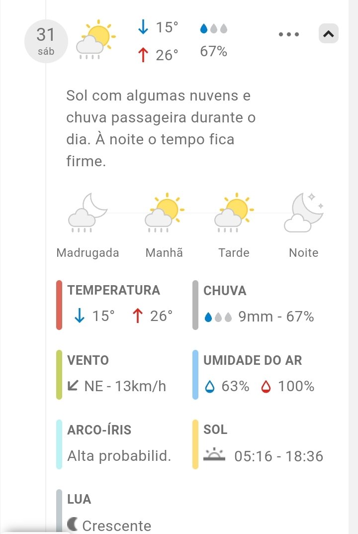358x534 pixels.
Task: Click the Arco-Íris Alta probabilid. text
Action: [x=119, y=456]
